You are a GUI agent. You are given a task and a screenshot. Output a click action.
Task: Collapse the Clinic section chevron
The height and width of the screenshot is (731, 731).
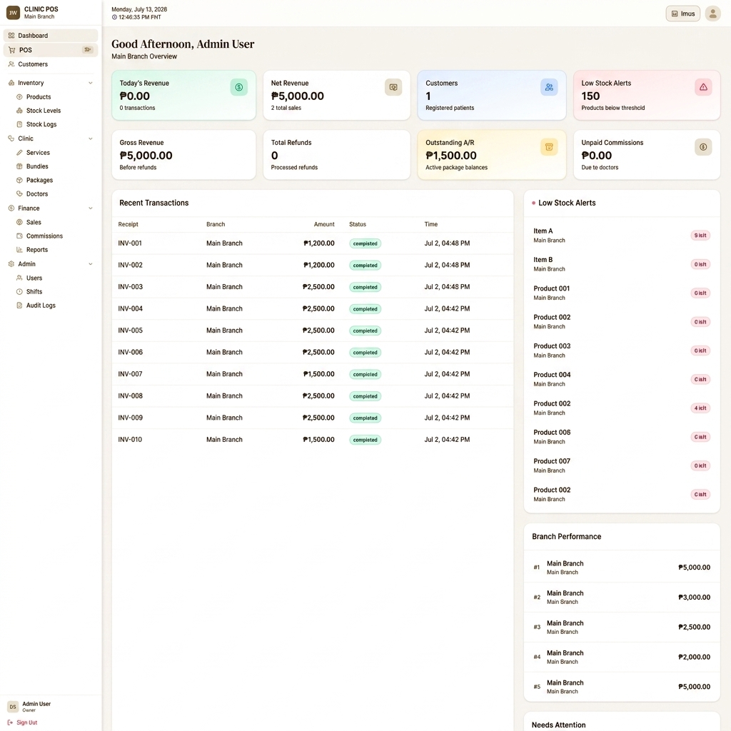click(91, 138)
